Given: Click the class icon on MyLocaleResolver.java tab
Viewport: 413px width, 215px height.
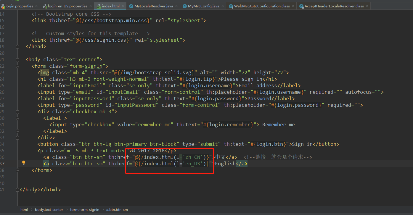Looking at the screenshot, I should click(x=131, y=6).
